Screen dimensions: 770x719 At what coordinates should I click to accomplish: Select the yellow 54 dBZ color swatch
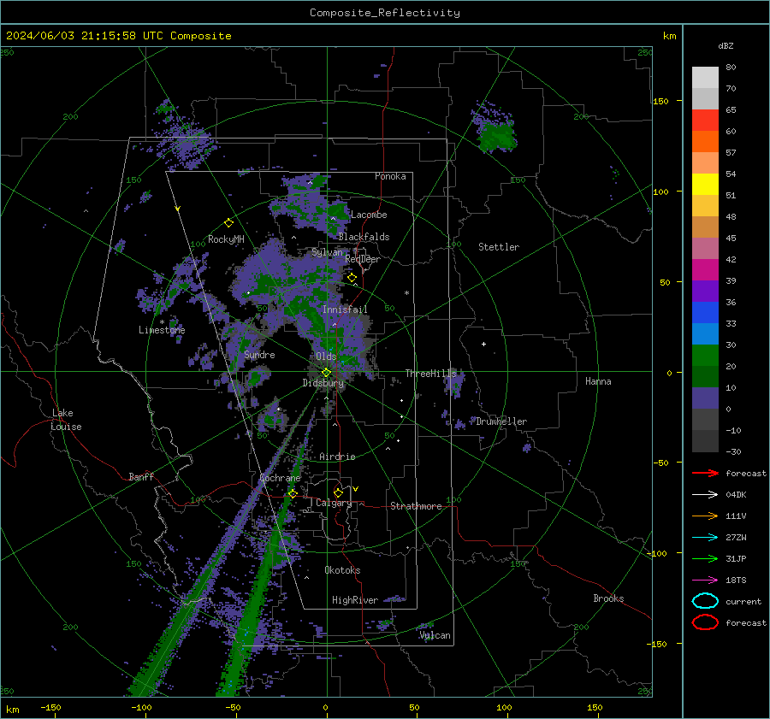click(705, 184)
